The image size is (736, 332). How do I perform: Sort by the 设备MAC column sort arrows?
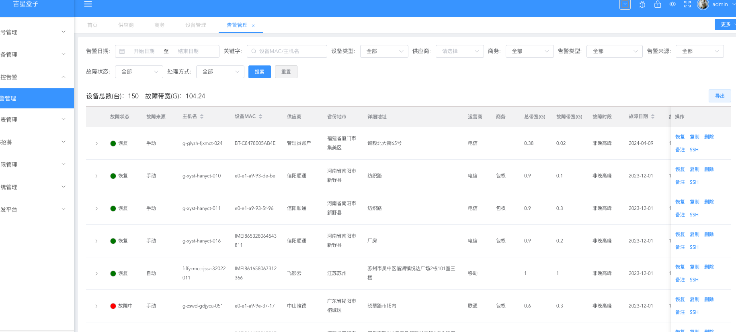coord(260,116)
